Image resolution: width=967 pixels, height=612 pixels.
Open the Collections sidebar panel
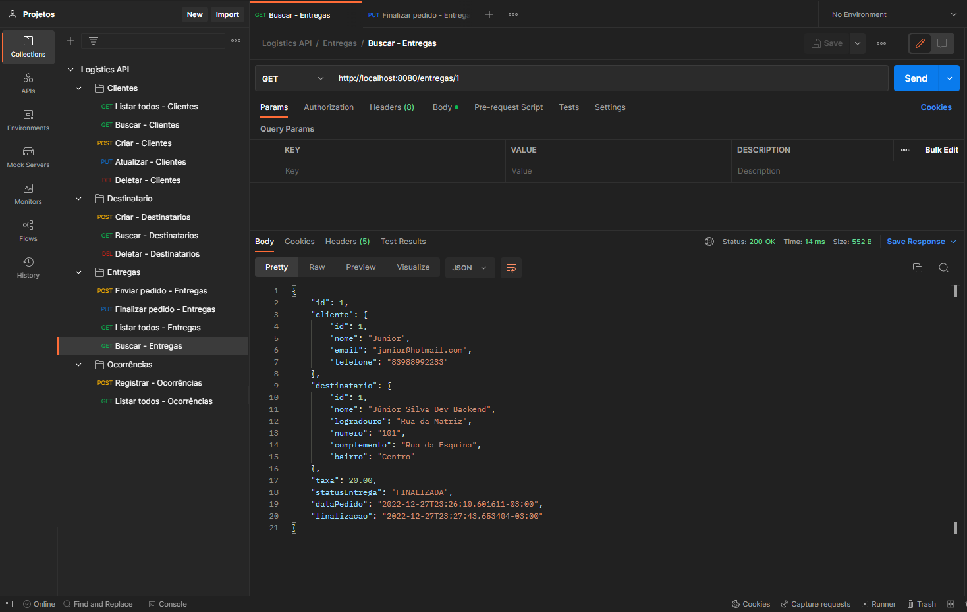pos(28,47)
